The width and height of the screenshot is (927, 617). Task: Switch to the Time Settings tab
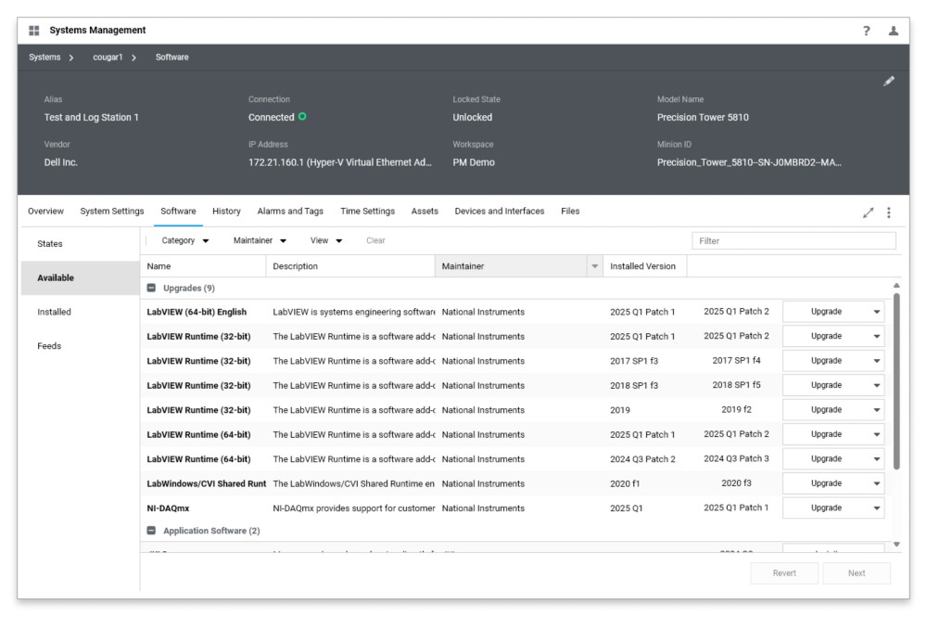(x=367, y=212)
